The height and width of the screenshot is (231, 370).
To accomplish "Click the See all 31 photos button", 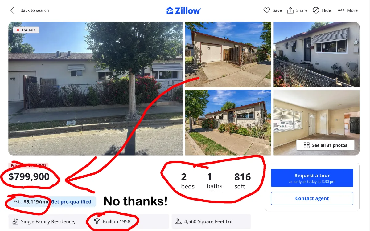I will point(325,145).
